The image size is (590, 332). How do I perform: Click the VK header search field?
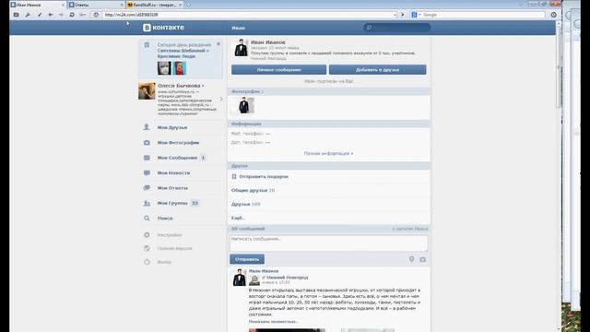(x=397, y=28)
